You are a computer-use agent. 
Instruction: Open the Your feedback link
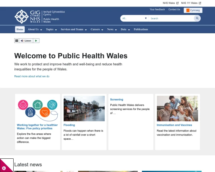pos(157,10)
